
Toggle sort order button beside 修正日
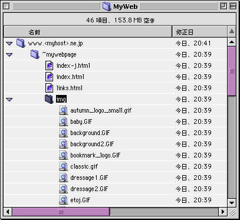click(232, 32)
